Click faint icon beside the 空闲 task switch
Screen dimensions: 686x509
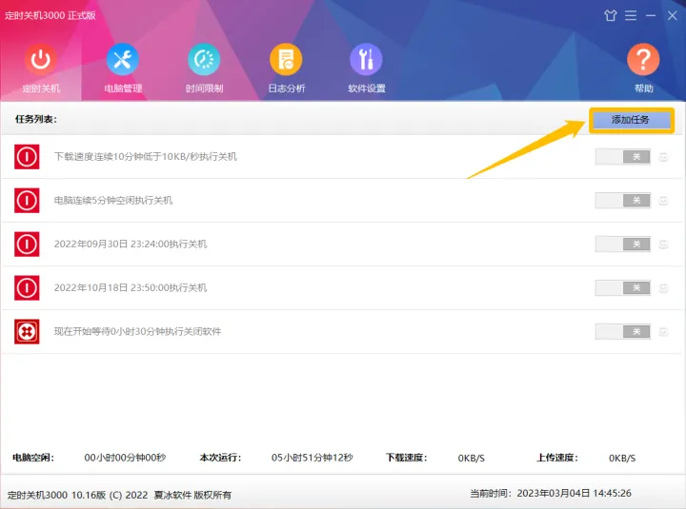tap(663, 201)
